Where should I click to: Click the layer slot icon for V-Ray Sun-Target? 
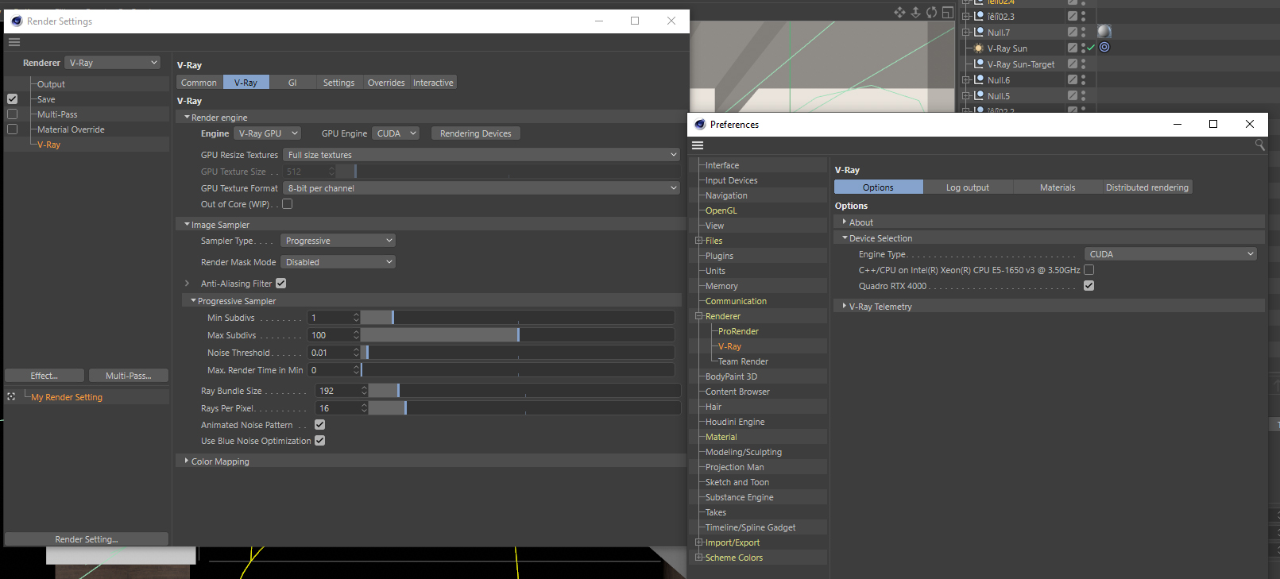[x=1073, y=64]
